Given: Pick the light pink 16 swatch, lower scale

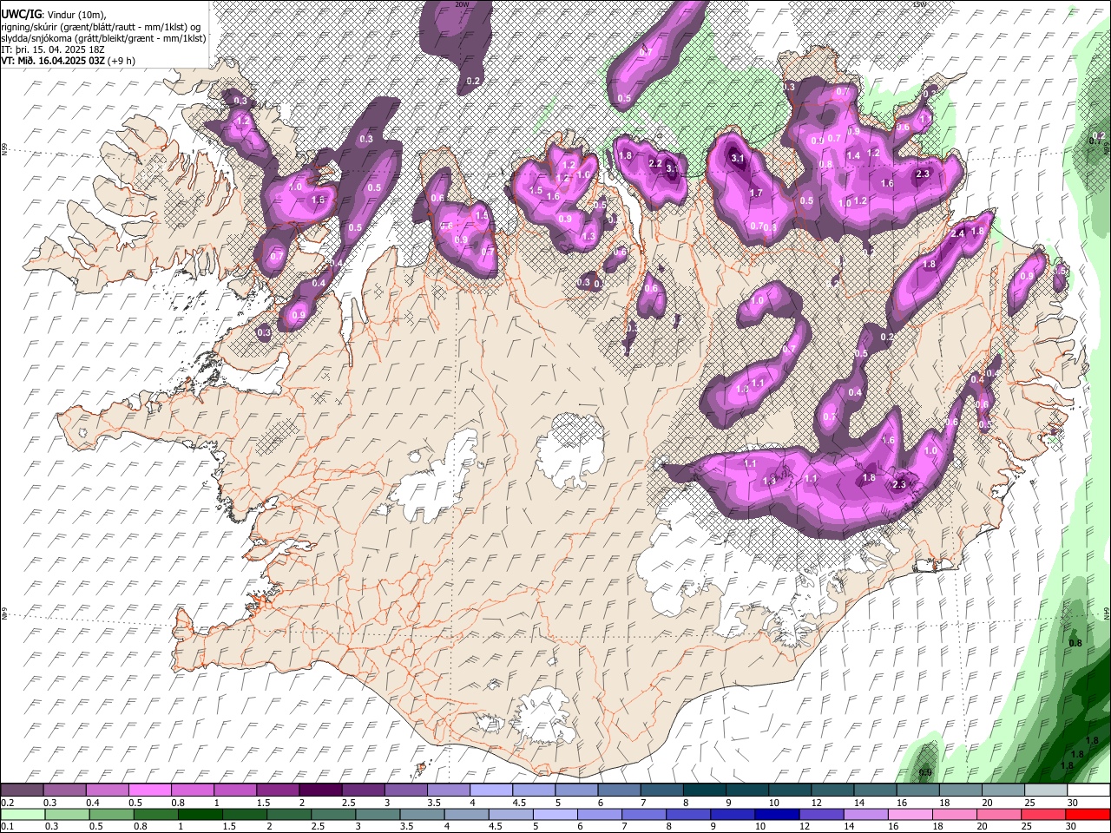Looking at the screenshot, I should 910,814.
